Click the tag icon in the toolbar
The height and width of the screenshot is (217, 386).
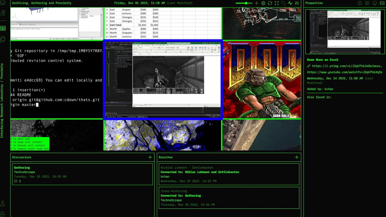point(283,3)
